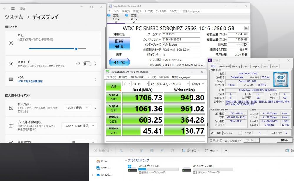Screen dimensions: 294x181
Task: Click the Rename icon in Explorer toolbar
Action: (x=152, y=150)
